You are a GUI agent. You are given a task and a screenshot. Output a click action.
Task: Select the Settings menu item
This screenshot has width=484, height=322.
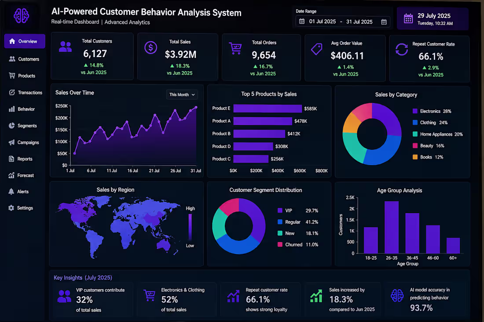[25, 208]
